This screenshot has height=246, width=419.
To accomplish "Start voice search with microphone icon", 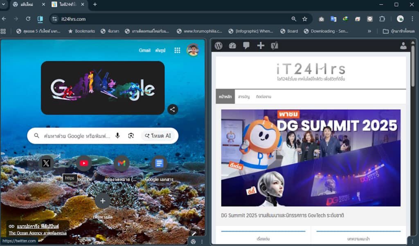I will click(117, 136).
